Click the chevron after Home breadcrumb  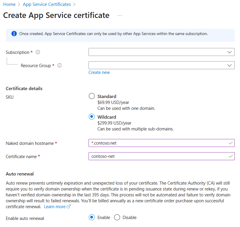pyautogui.click(x=19, y=4)
